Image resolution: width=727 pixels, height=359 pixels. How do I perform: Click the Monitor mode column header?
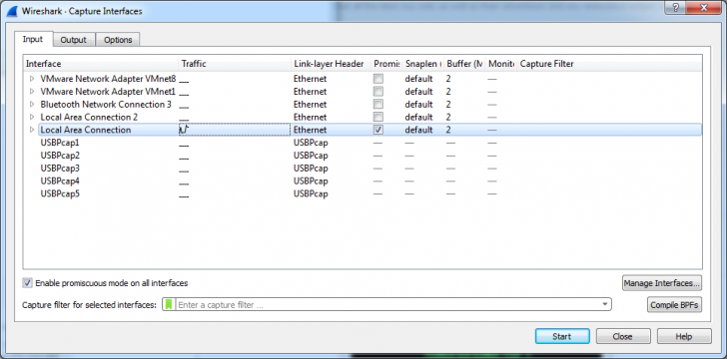point(500,64)
